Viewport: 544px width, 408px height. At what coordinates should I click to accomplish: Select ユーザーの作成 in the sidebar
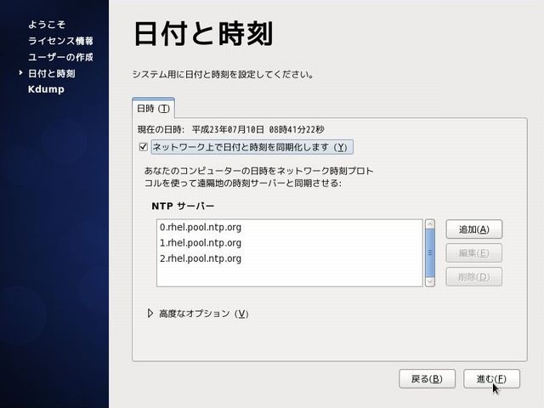[x=60, y=57]
